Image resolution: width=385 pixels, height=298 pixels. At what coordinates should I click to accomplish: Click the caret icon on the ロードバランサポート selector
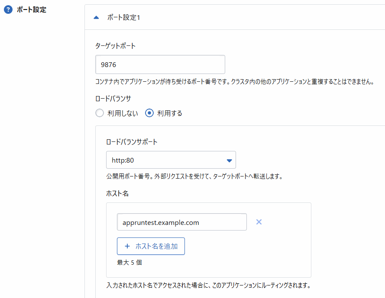[x=229, y=160]
